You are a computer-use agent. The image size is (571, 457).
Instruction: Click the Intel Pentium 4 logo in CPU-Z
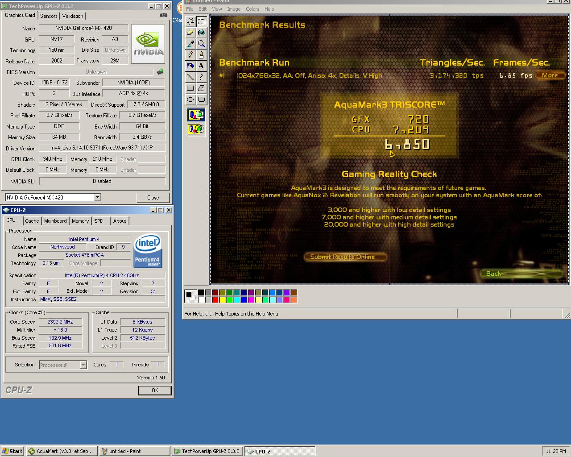[148, 250]
